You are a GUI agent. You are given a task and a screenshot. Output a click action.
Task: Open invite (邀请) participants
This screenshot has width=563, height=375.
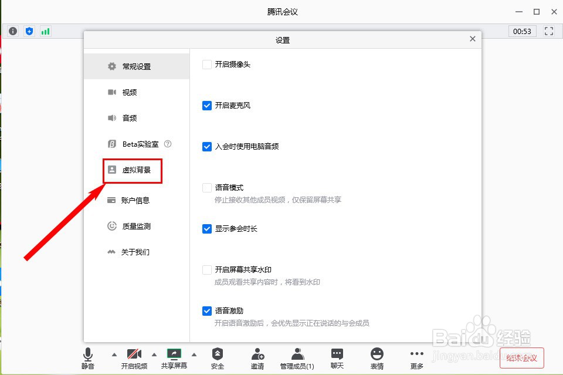pos(257,358)
